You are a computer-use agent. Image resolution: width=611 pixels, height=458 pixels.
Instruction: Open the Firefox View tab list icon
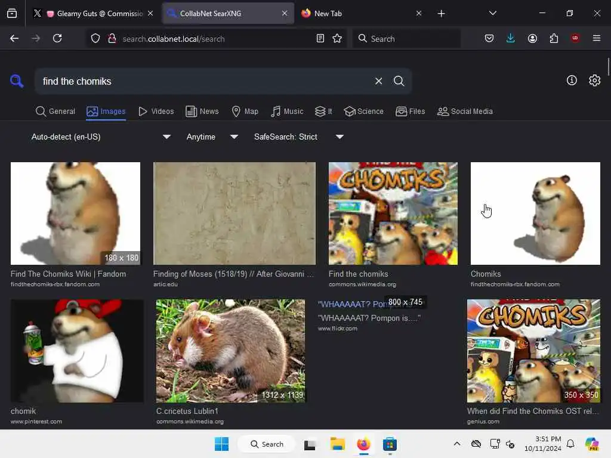(12, 14)
